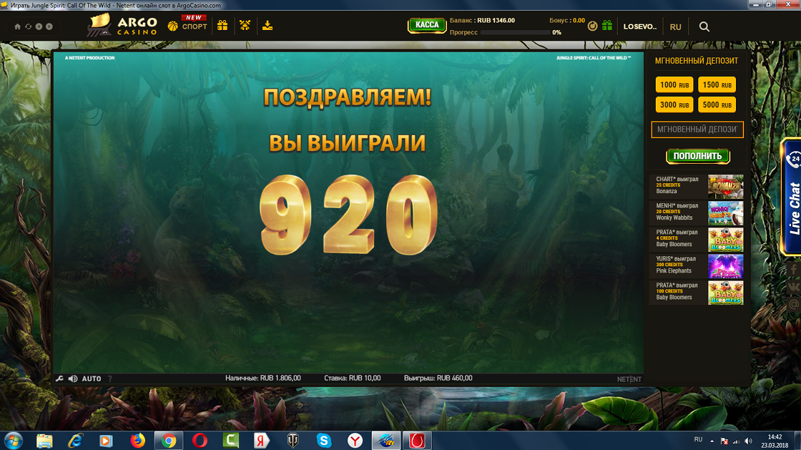
Task: Open game settings wrench icon
Action: pos(59,379)
